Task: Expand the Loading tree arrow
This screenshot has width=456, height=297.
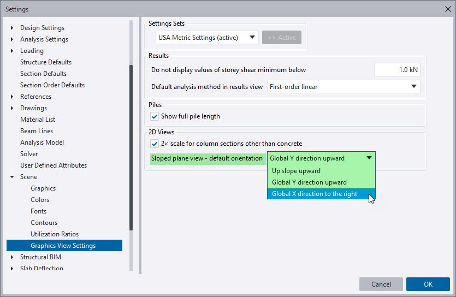Action: pyautogui.click(x=13, y=51)
